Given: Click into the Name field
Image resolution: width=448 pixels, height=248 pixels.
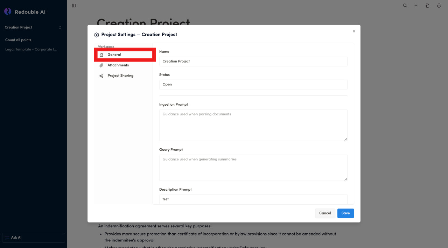Looking at the screenshot, I should [x=253, y=61].
